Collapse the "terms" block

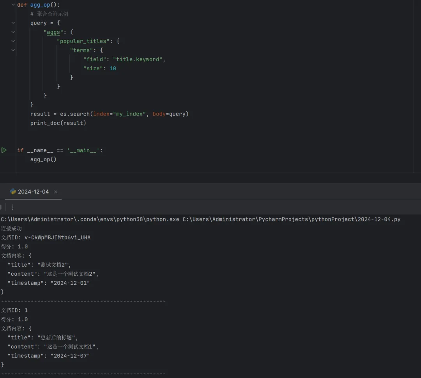click(x=13, y=50)
